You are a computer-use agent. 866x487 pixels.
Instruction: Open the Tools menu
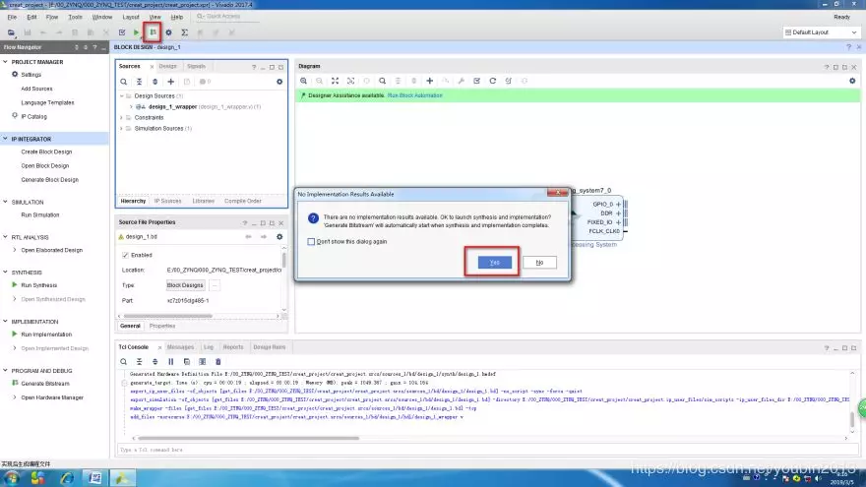click(75, 17)
